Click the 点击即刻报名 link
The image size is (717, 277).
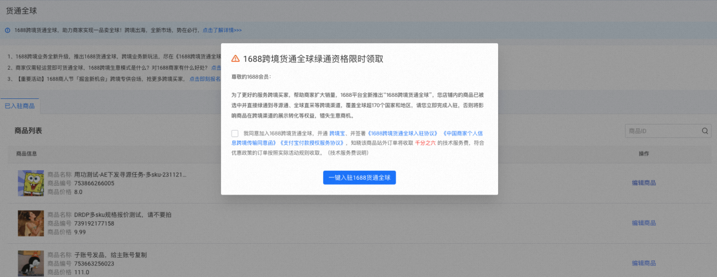tap(204, 79)
